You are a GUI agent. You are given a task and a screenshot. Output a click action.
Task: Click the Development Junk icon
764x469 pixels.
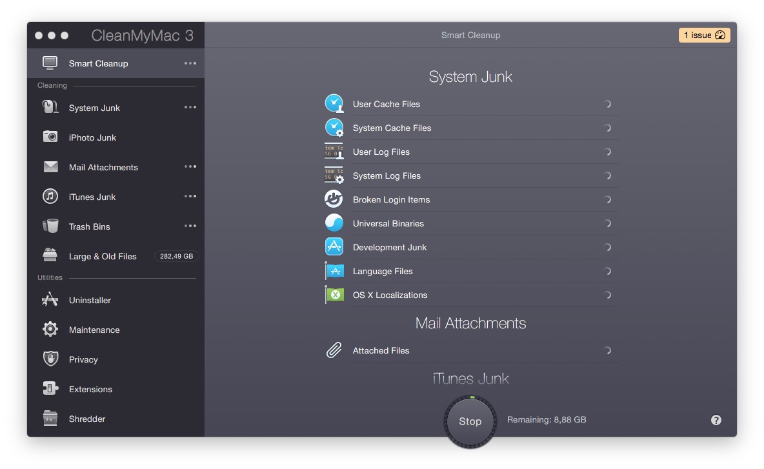pyautogui.click(x=334, y=247)
